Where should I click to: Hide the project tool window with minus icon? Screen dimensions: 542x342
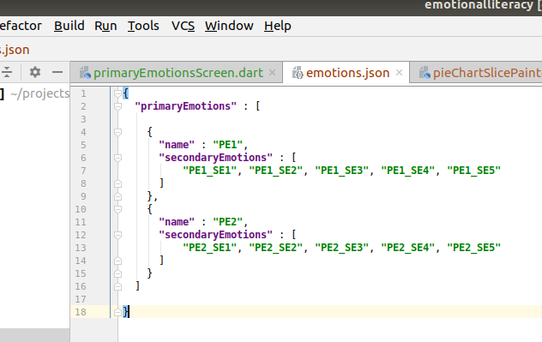(x=57, y=72)
